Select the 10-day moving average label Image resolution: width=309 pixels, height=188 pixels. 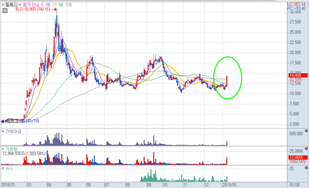coord(48,5)
